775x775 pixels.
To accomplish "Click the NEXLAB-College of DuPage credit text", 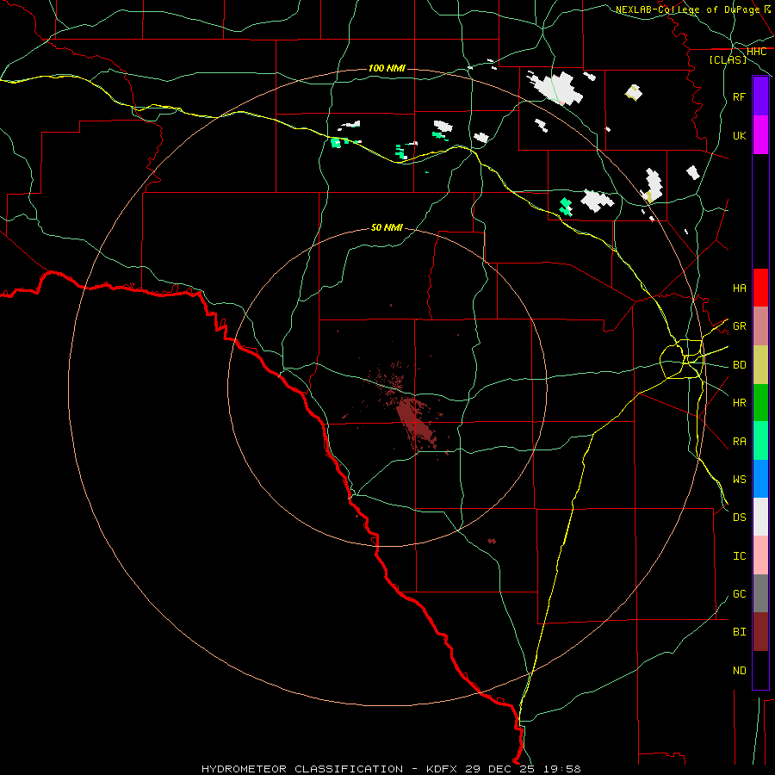I will (687, 9).
